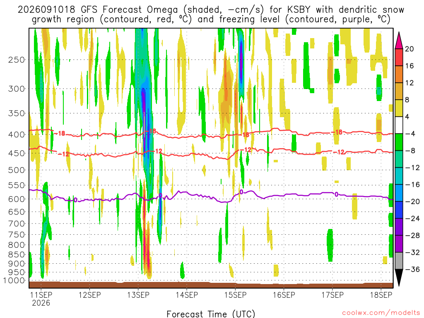The image size is (424, 318).
Task: Select the gray color bar segment near -36
Action: point(399,261)
